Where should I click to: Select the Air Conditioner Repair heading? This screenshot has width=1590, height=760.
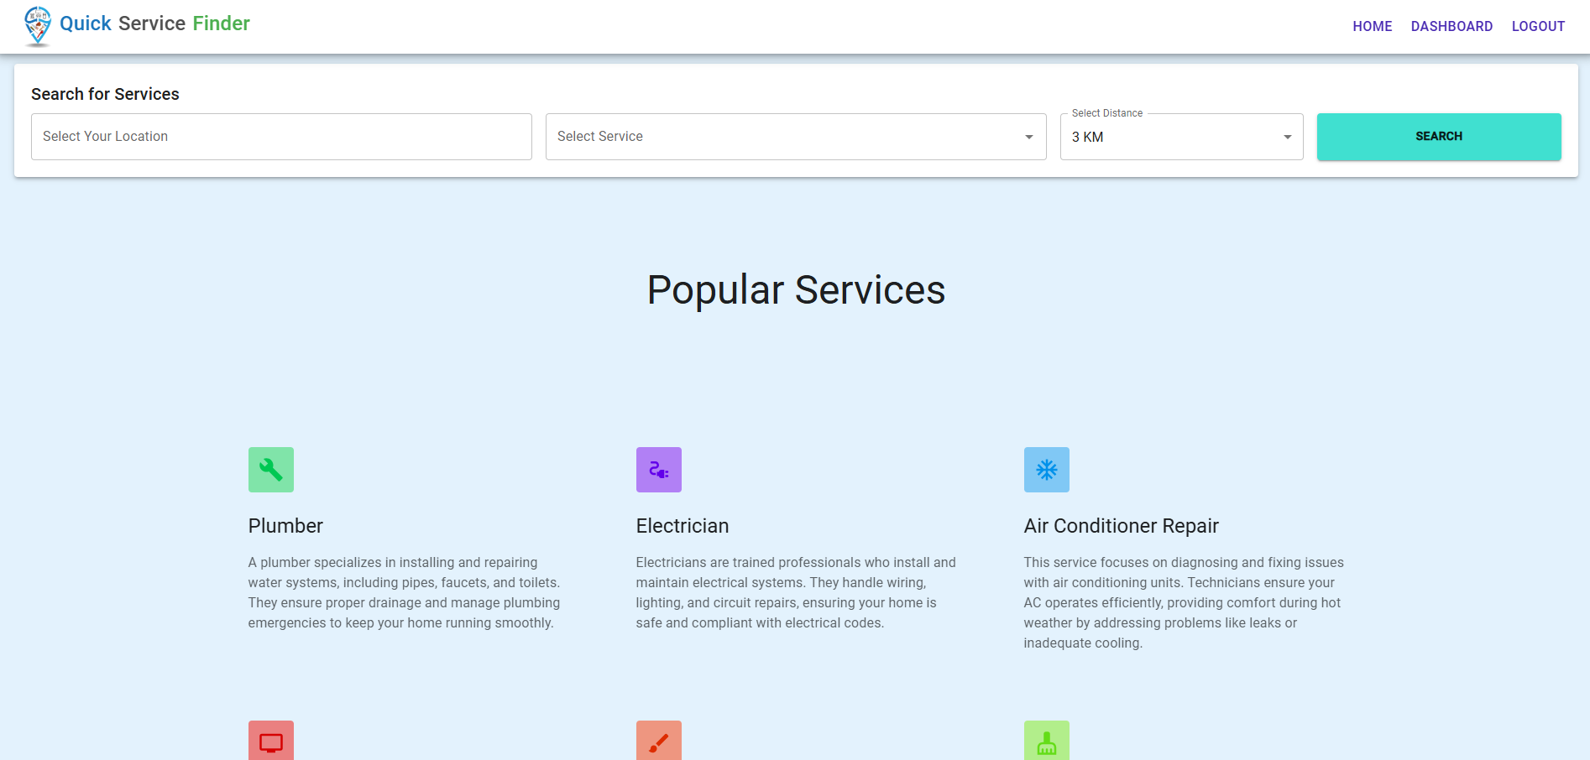[x=1121, y=526]
